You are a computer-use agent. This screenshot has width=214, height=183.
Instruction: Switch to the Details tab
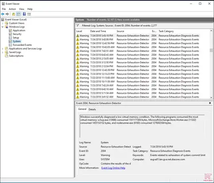(x=92, y=109)
